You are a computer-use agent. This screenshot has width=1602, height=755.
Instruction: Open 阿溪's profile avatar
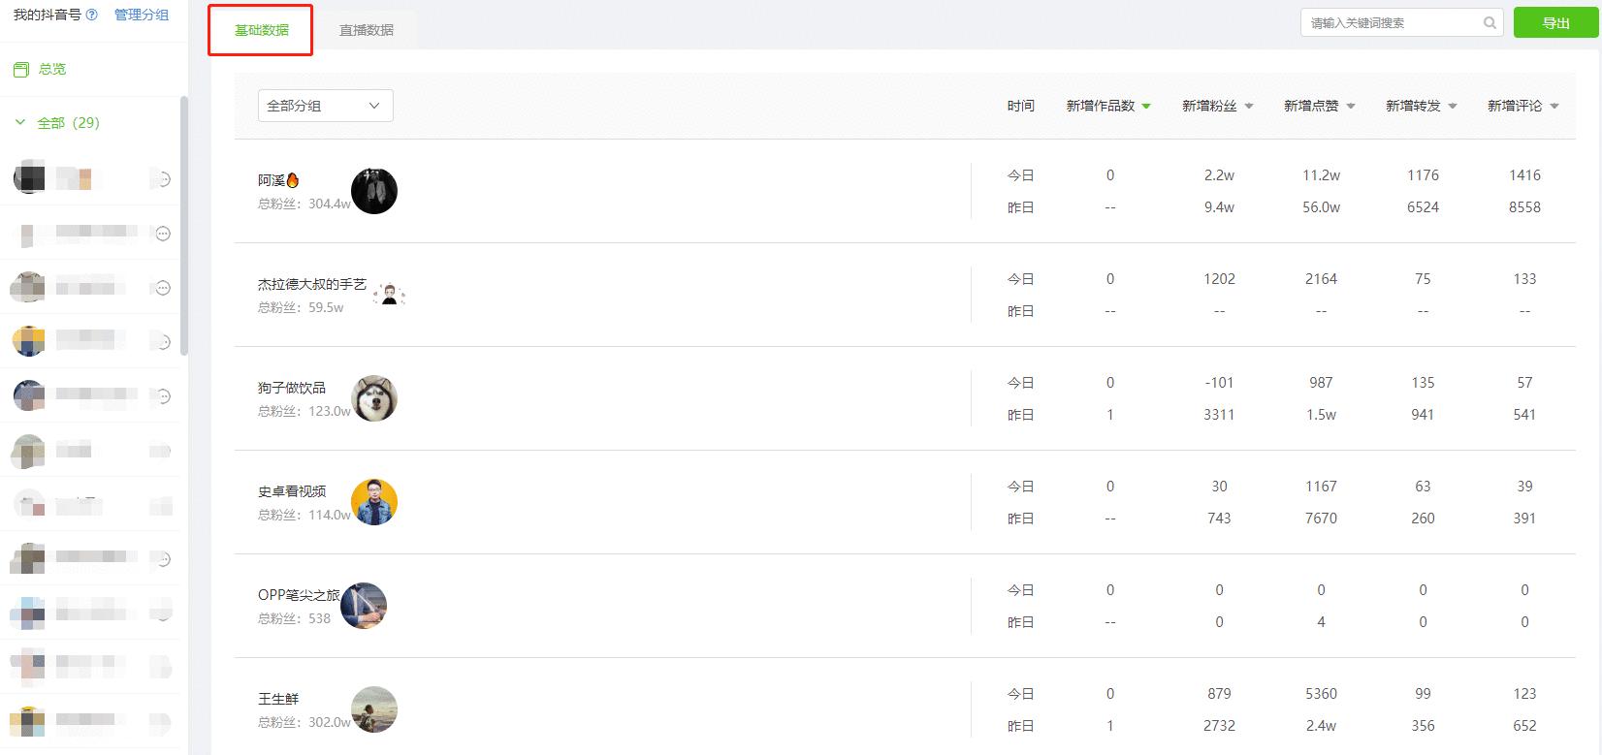(x=374, y=191)
